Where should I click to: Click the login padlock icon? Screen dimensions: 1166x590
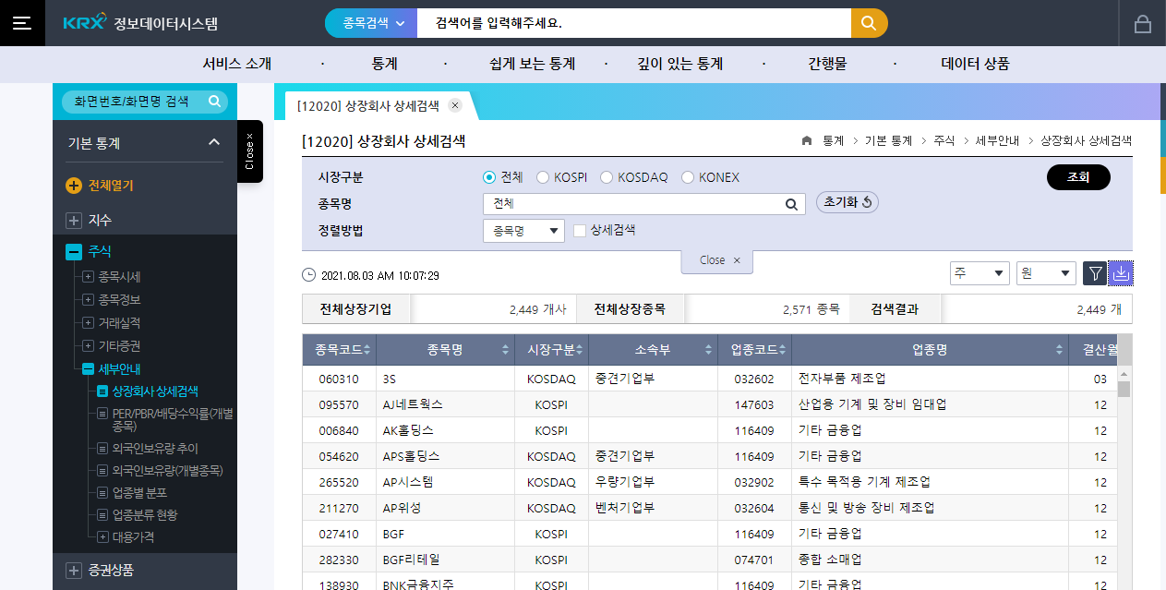click(x=1143, y=23)
